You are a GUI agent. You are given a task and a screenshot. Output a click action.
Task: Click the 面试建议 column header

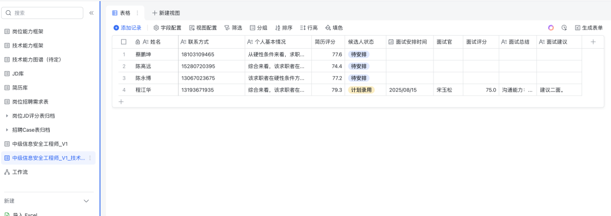[559, 42]
